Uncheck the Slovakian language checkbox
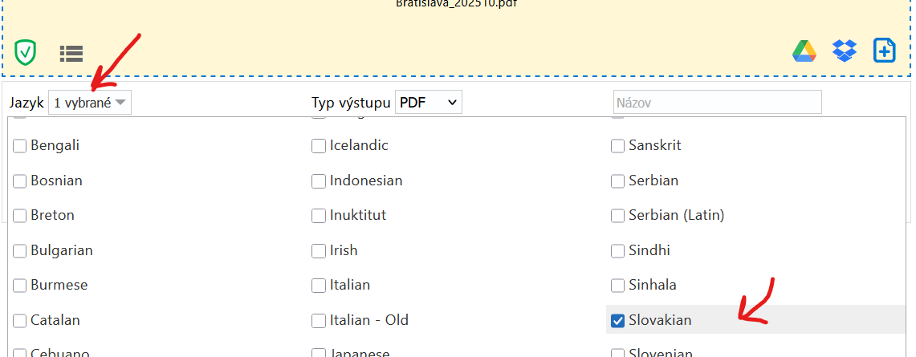Screen dimensions: 916x357 pos(618,321)
